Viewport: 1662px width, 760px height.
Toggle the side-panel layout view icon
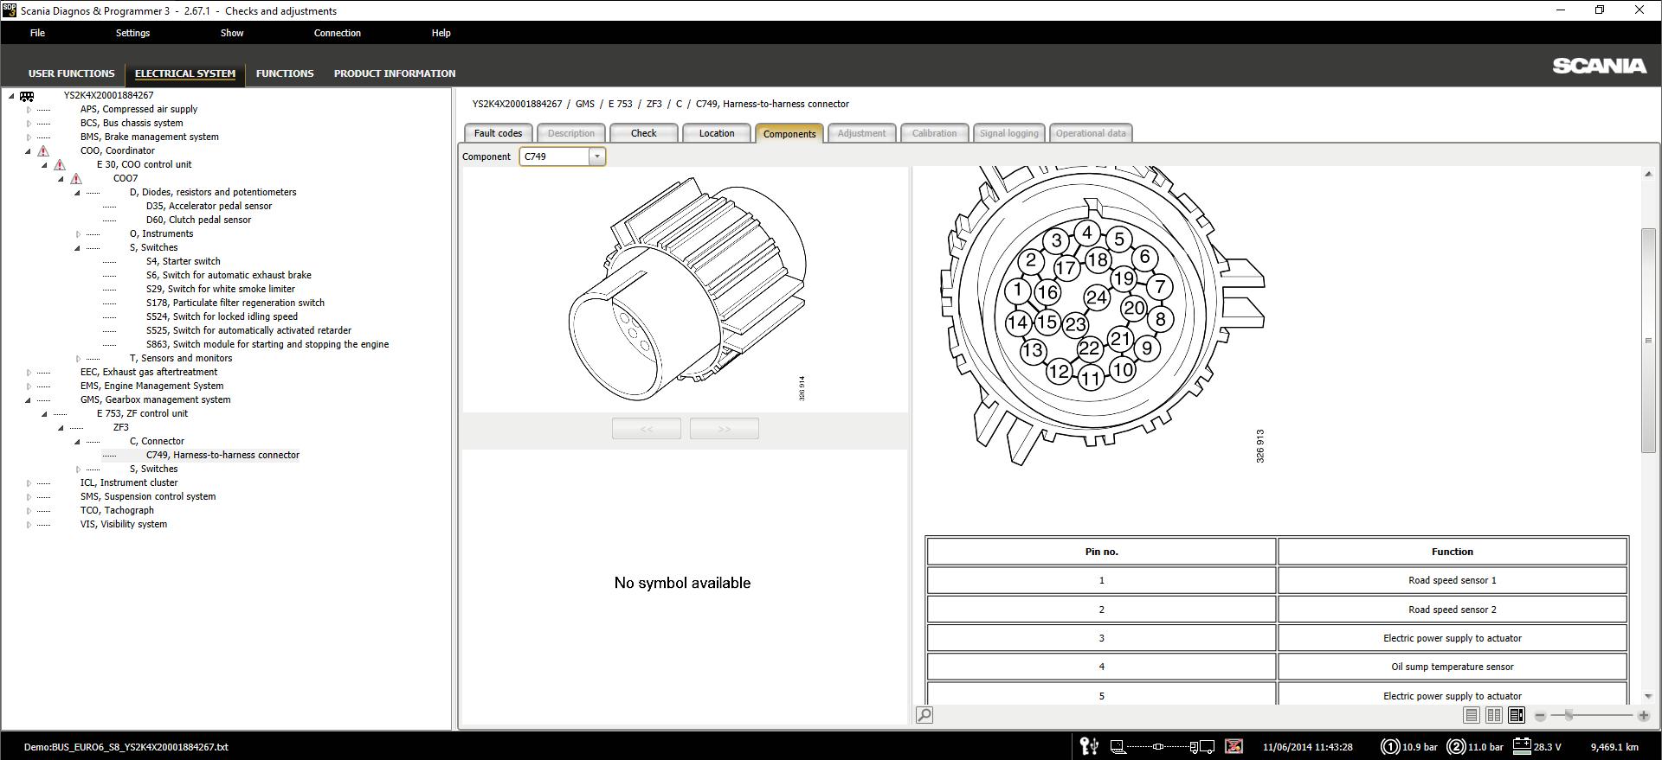[1517, 715]
